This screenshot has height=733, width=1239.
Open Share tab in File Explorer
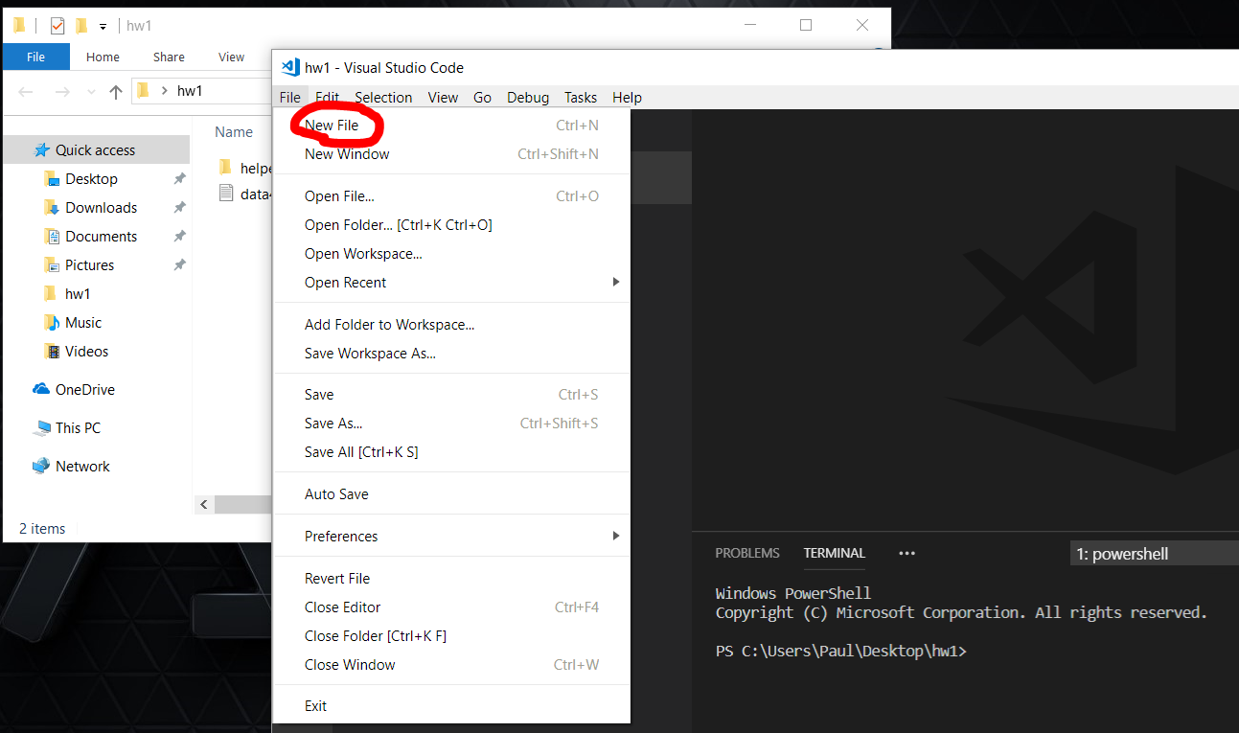169,57
